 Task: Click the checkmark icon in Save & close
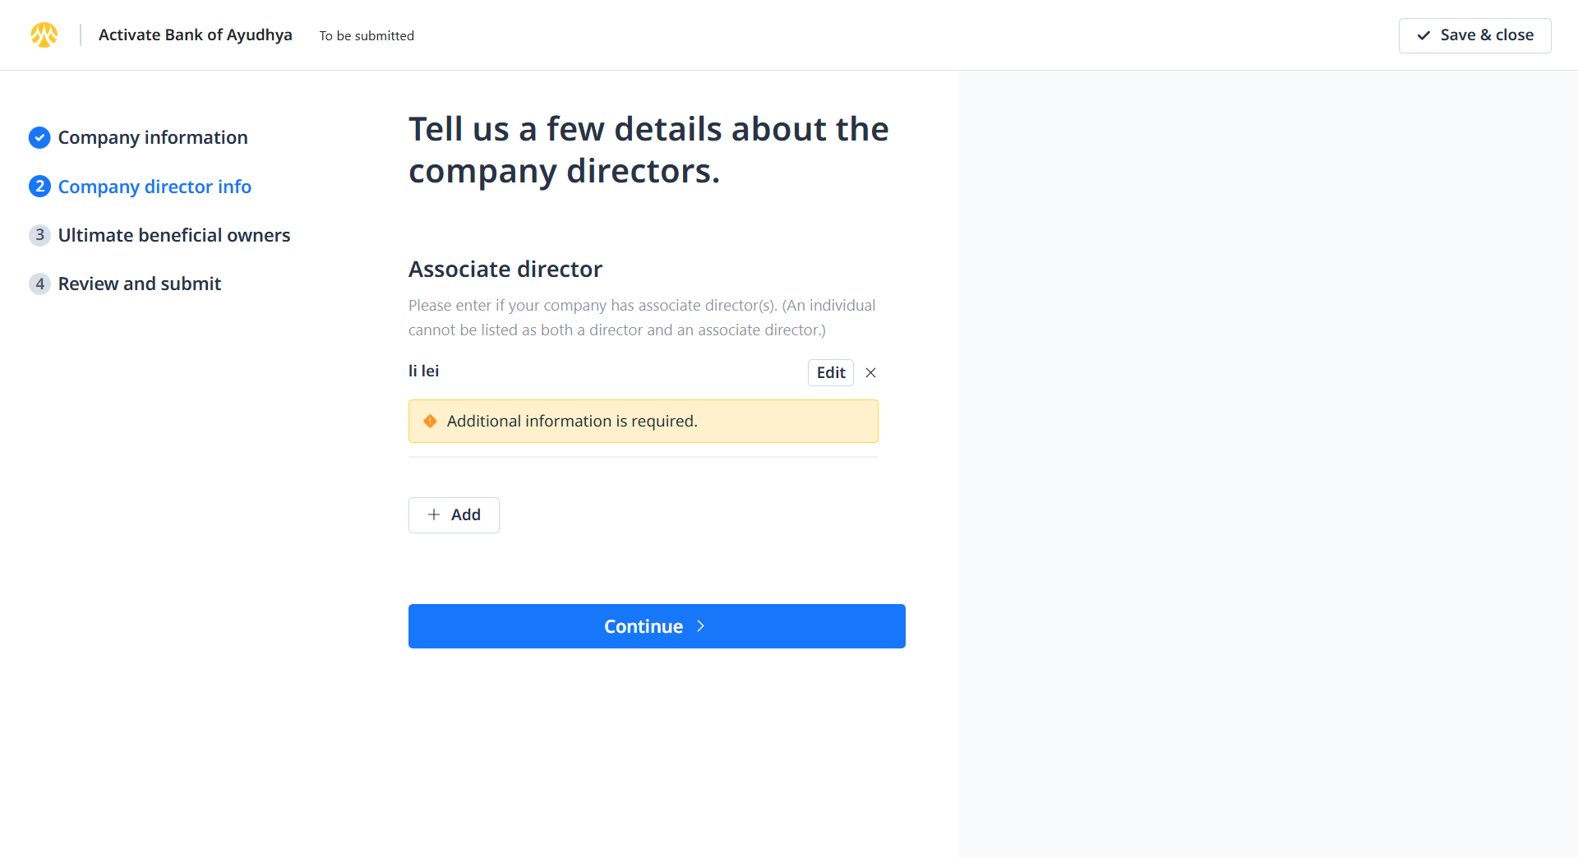pos(1423,35)
